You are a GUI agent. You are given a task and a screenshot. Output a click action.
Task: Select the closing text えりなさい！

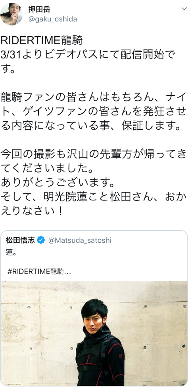[x=32, y=211]
